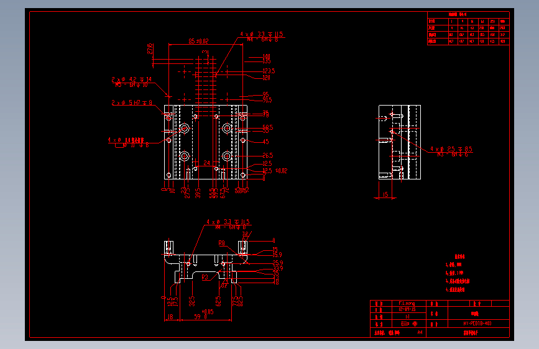
Task: Click the 15 width dimension on side view
Action: [385, 195]
